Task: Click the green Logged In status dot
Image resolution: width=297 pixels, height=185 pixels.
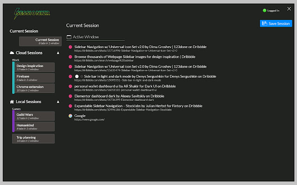Action: click(265, 11)
